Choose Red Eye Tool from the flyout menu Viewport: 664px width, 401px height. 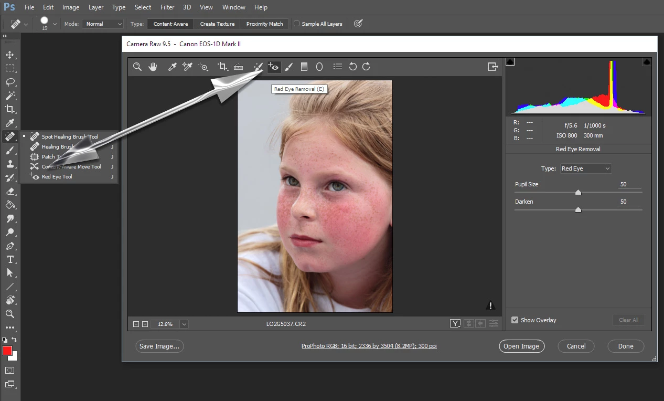pyautogui.click(x=57, y=177)
